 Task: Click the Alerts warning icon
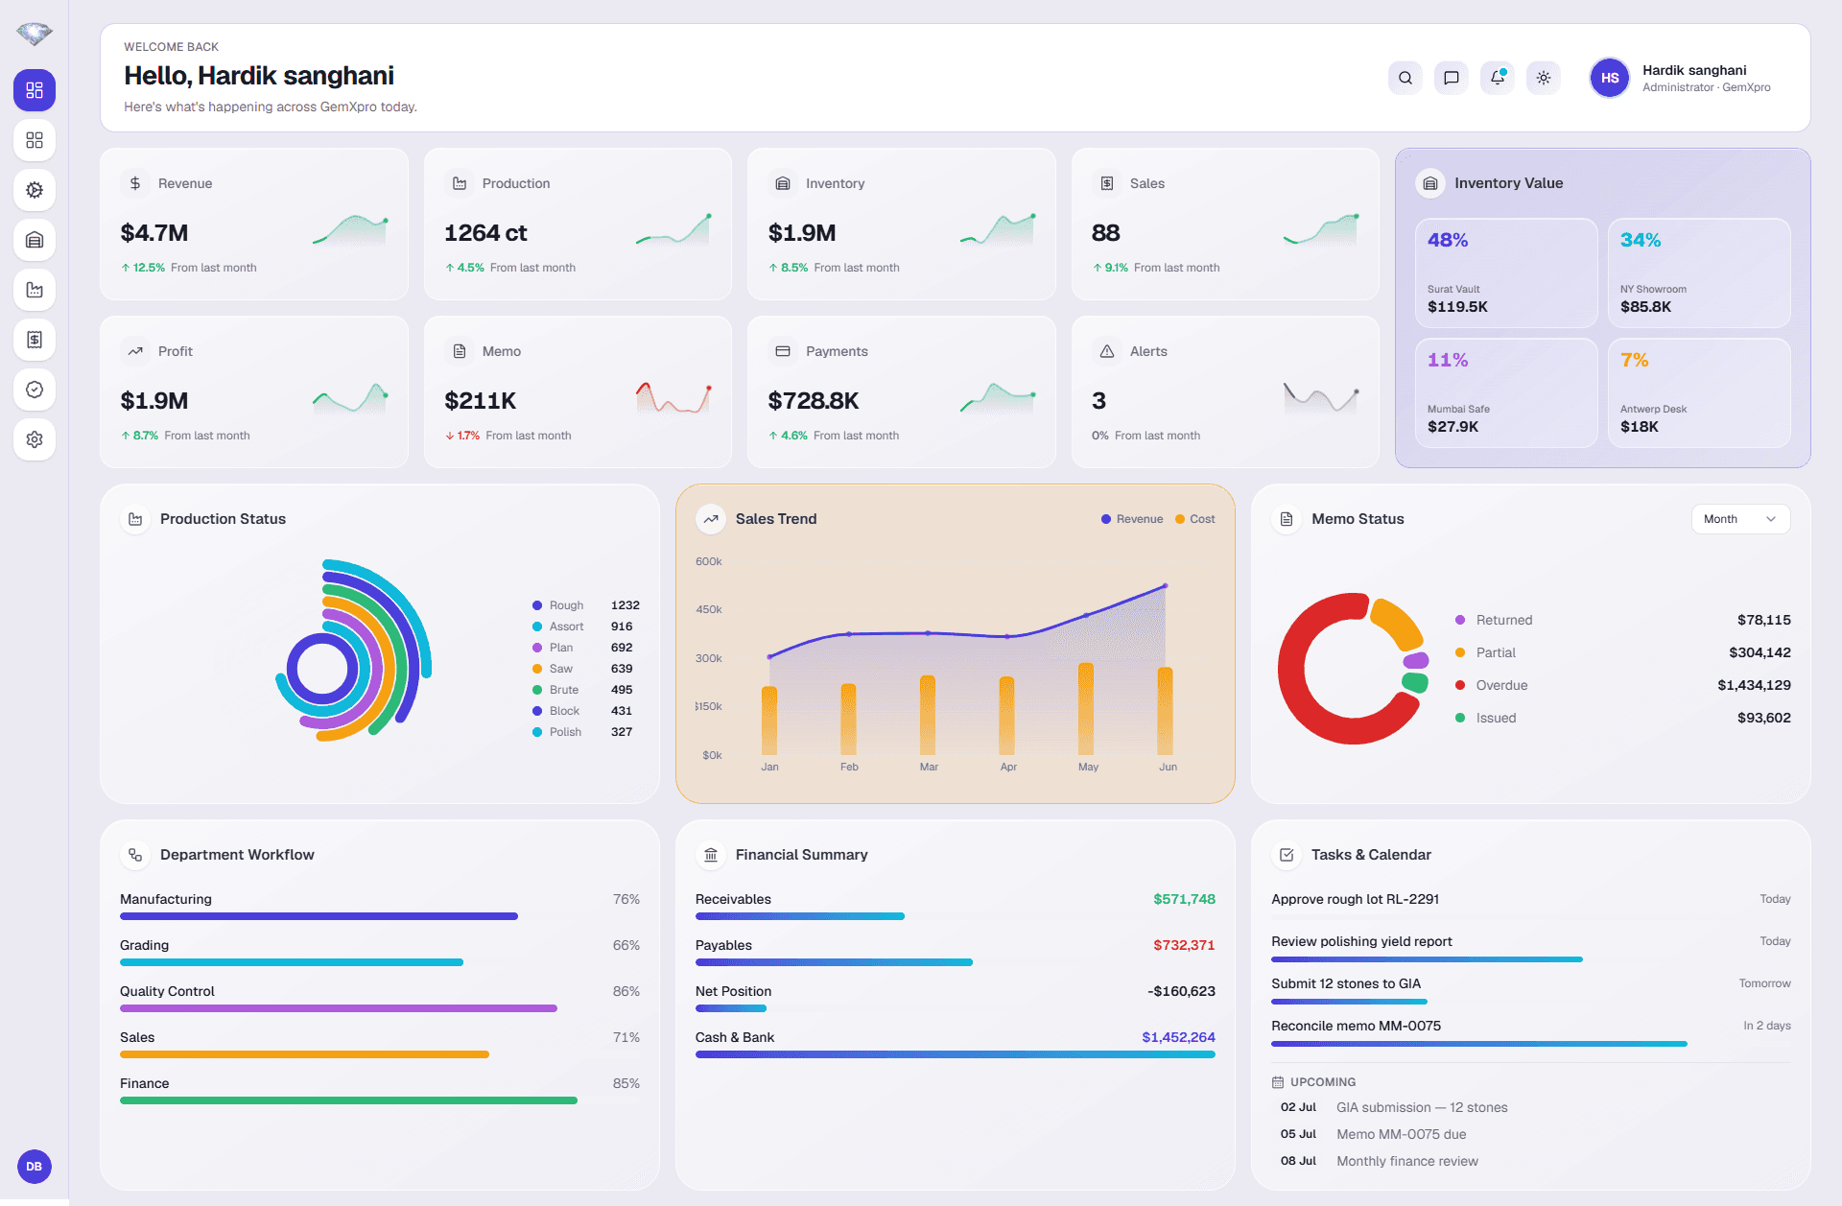pos(1107,351)
